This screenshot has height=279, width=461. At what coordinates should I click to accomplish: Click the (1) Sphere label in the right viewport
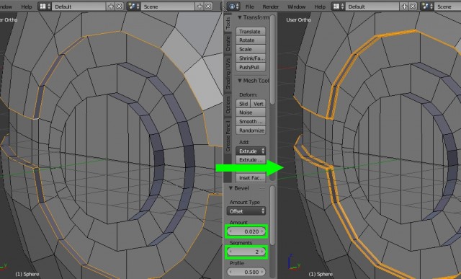321,274
